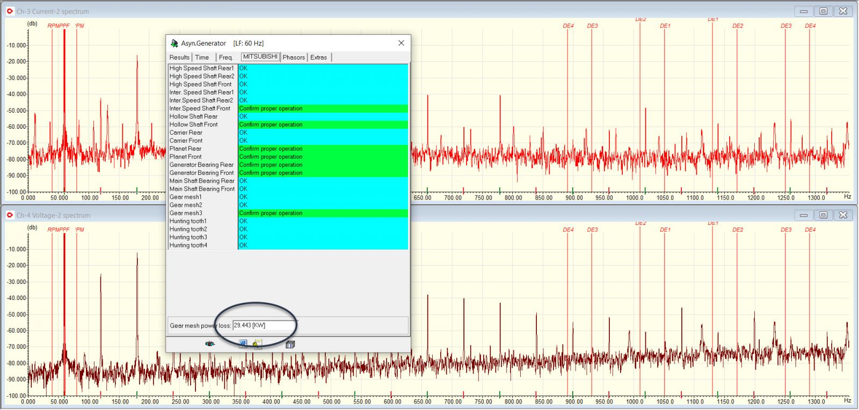Click the 'Gear mesh power loss:' label
859x410 pixels.
200,326
